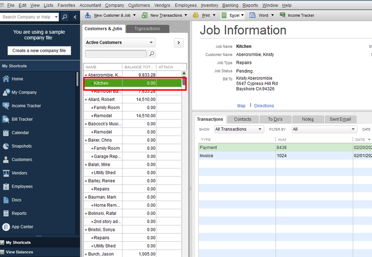
Task: Open App Center in the sidebar
Action: pyautogui.click(x=22, y=227)
